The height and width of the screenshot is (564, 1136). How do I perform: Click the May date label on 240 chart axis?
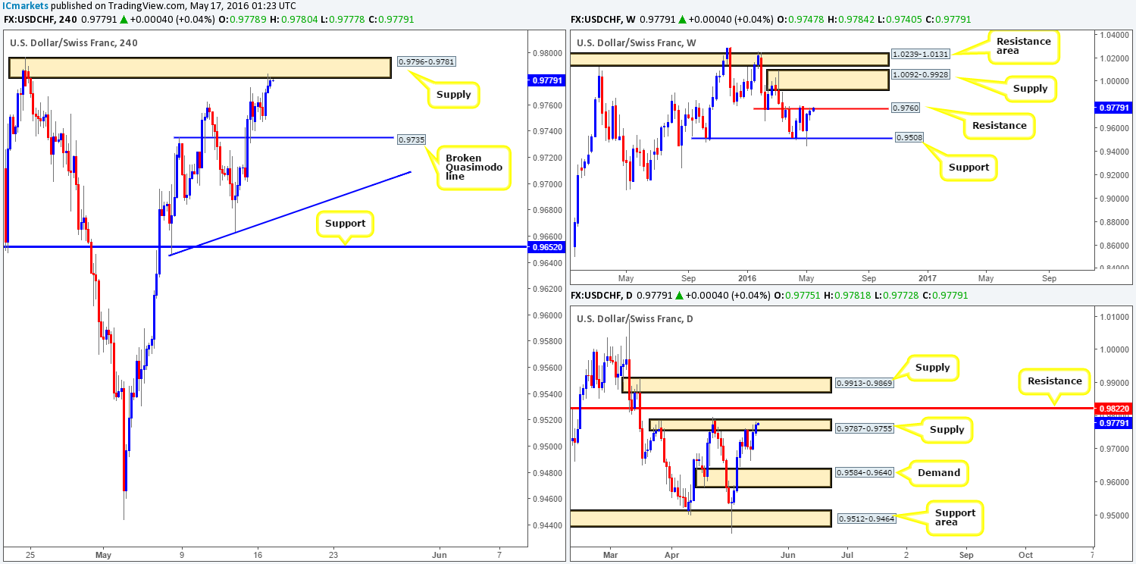pyautogui.click(x=104, y=554)
